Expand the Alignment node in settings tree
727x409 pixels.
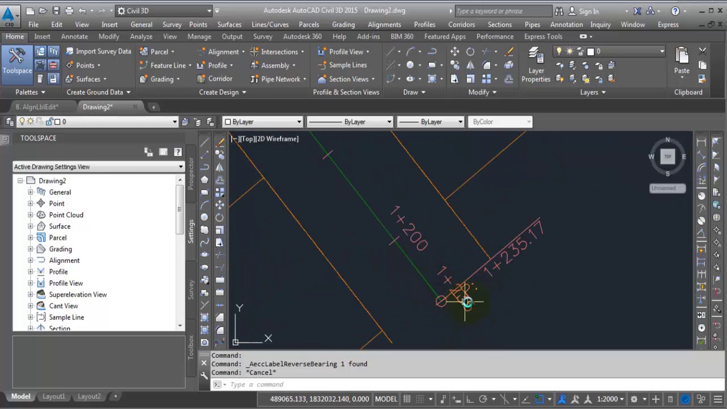click(31, 260)
